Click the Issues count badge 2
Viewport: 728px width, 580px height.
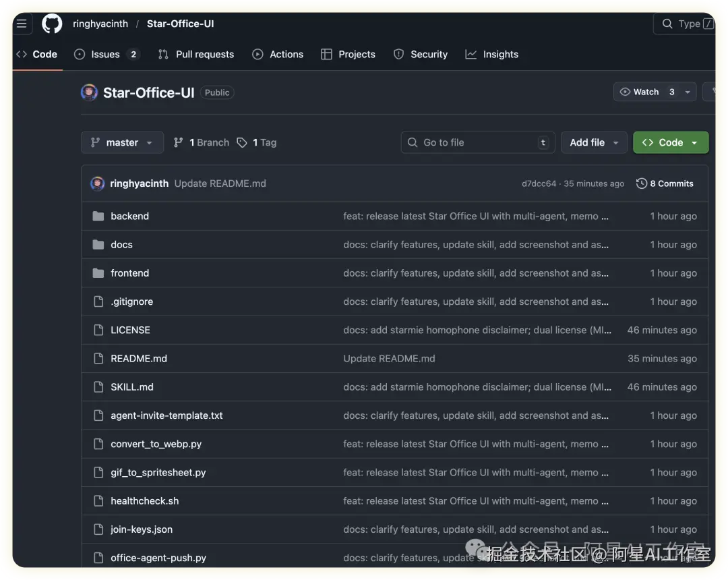(x=133, y=55)
